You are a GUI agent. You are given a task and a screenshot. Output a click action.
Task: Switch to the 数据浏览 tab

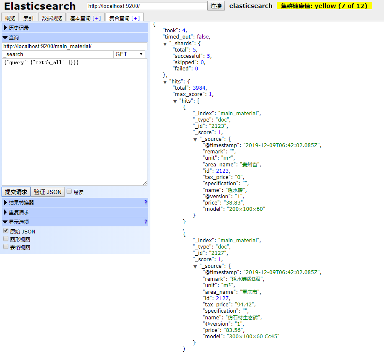52,18
